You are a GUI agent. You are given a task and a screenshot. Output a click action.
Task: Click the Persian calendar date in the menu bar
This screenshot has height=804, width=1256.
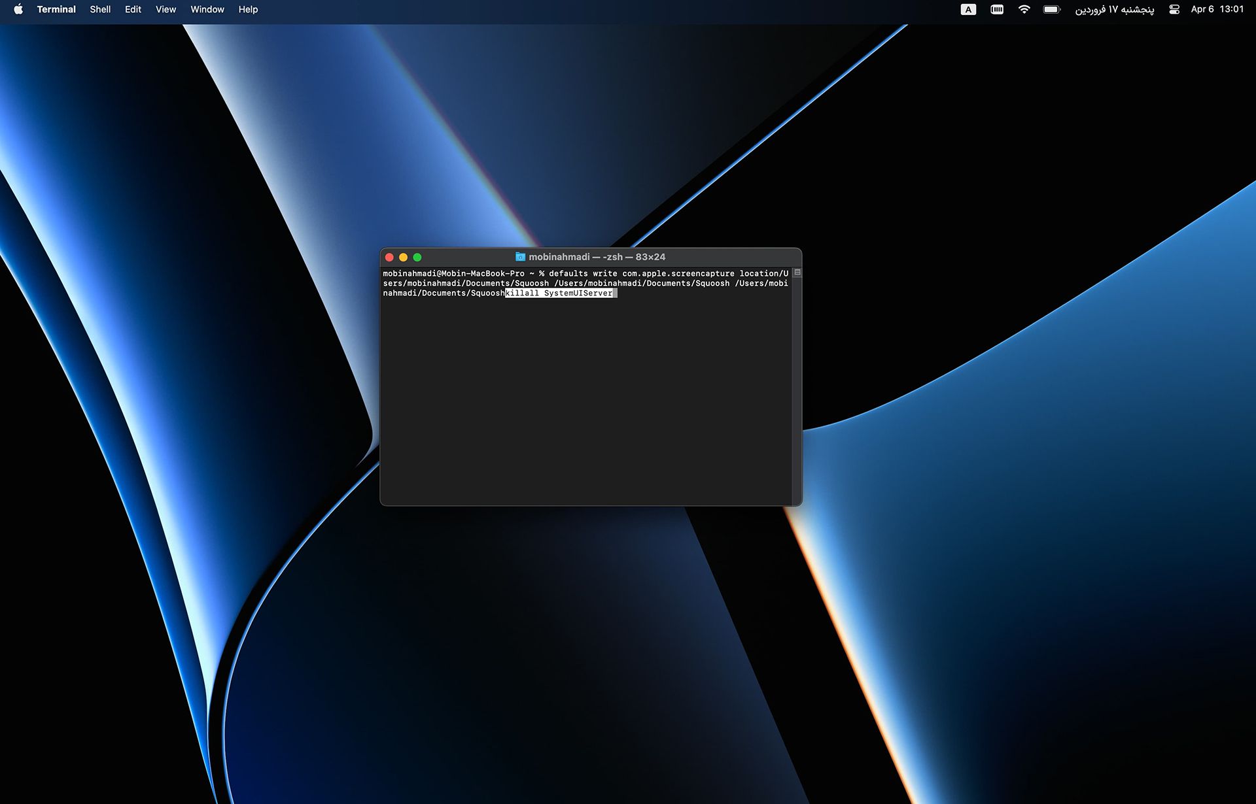[1115, 9]
